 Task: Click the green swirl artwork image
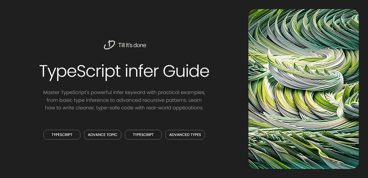click(x=304, y=89)
